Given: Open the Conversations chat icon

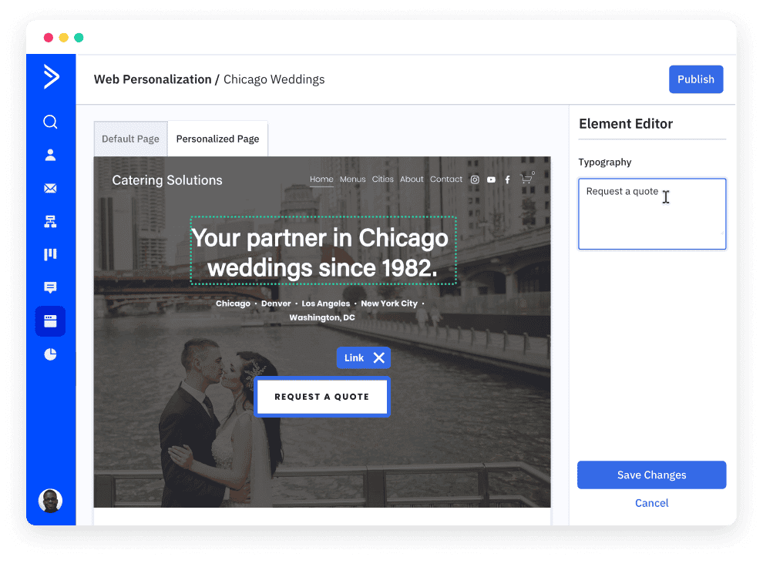Looking at the screenshot, I should tap(50, 287).
